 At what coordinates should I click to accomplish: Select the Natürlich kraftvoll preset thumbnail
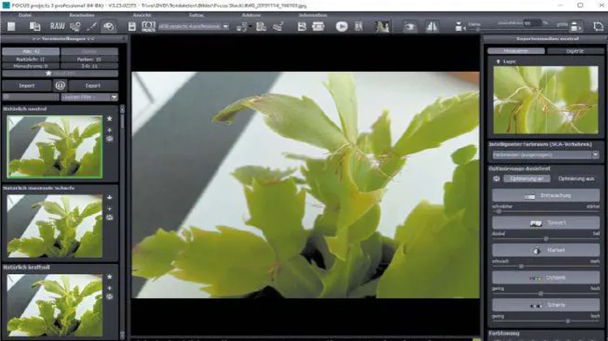click(x=54, y=305)
